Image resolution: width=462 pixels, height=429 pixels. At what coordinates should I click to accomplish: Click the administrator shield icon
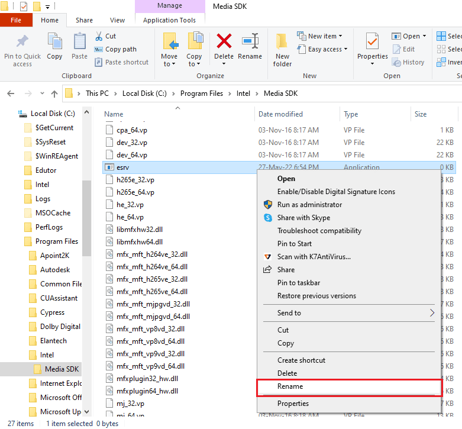coord(268,205)
